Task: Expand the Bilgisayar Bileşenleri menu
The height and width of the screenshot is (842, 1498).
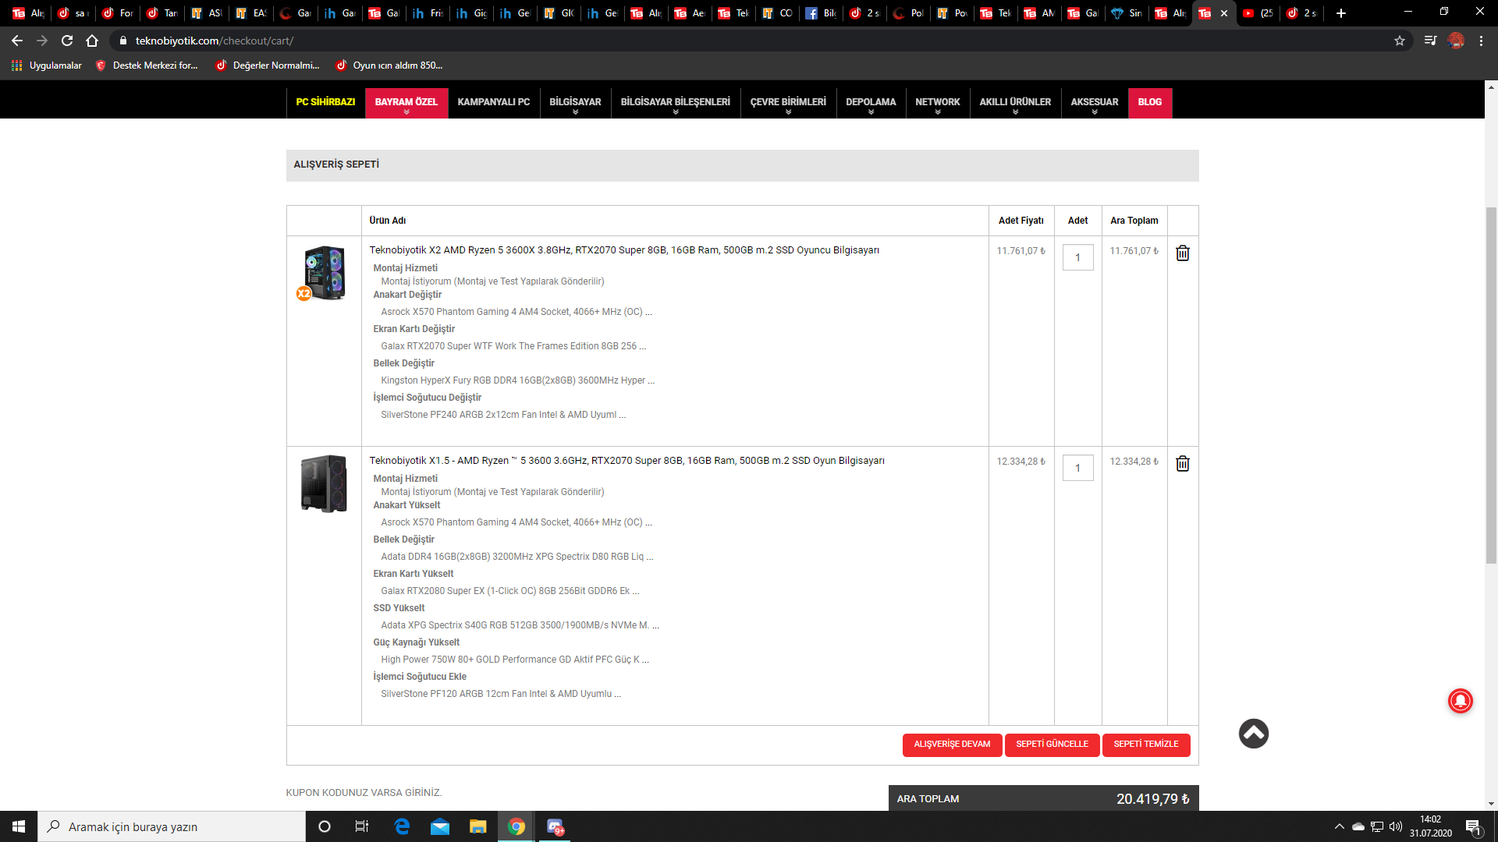Action: pyautogui.click(x=675, y=102)
